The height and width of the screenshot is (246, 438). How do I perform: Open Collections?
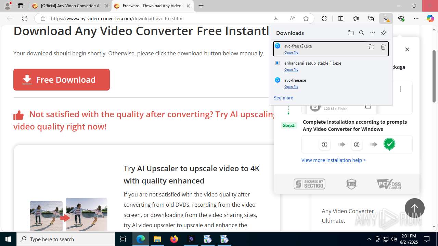(371, 18)
